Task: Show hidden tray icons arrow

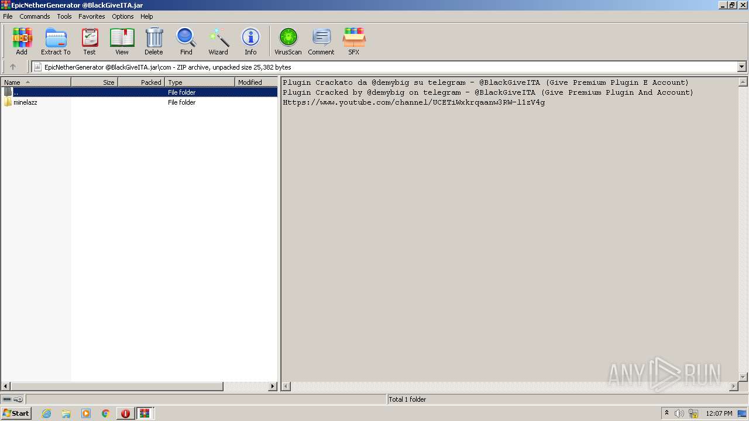Action: pos(666,413)
